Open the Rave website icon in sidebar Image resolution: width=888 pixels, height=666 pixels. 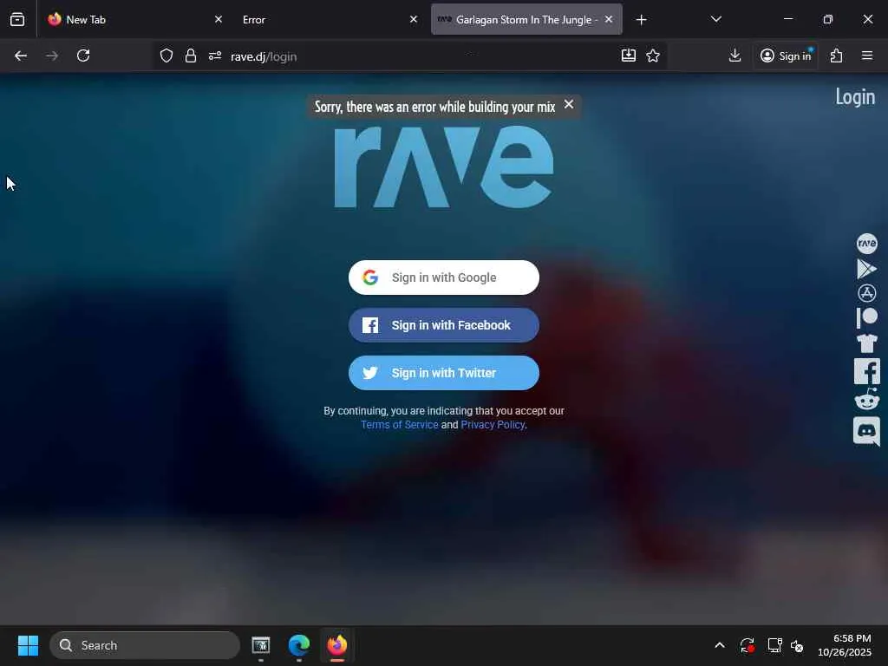tap(866, 244)
